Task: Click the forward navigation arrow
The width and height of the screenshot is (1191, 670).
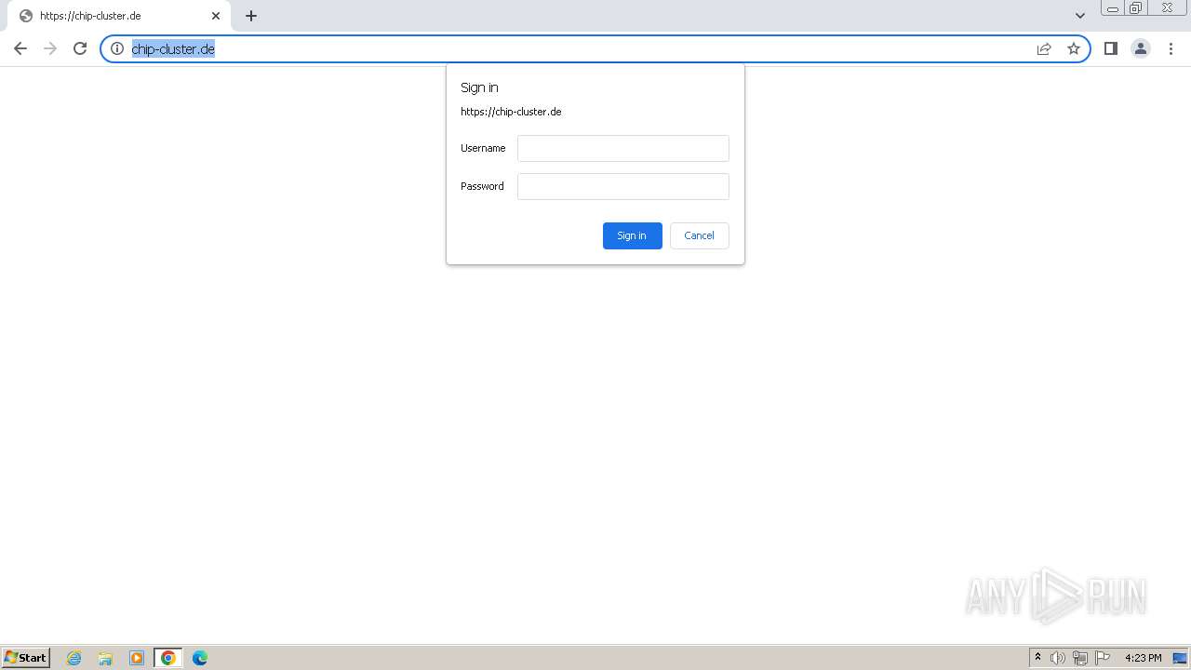Action: coord(50,48)
